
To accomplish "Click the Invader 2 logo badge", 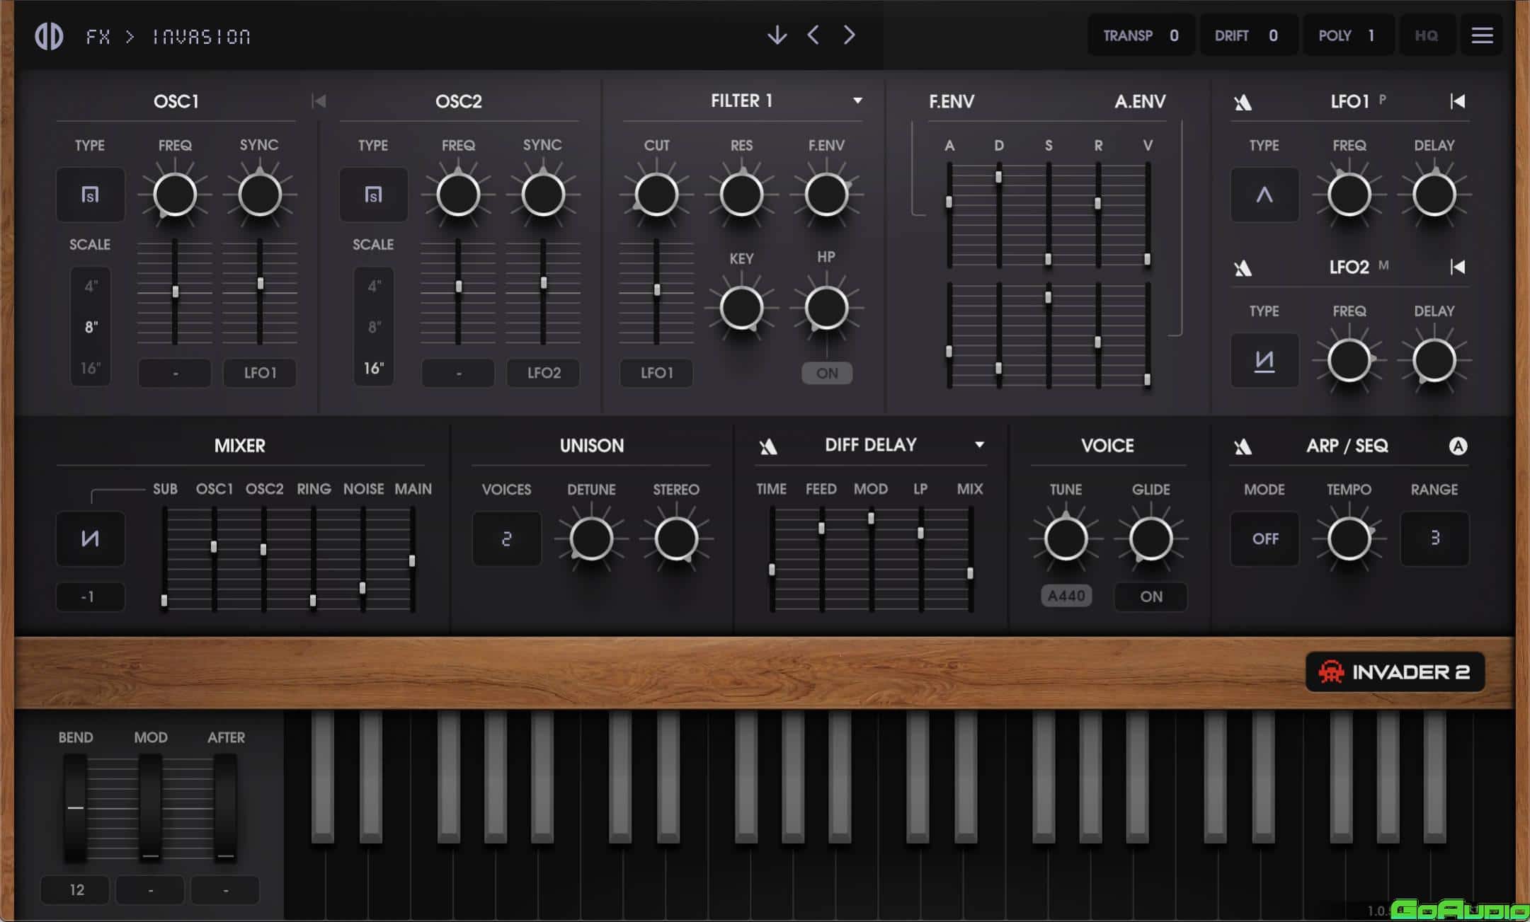I will (x=1395, y=672).
